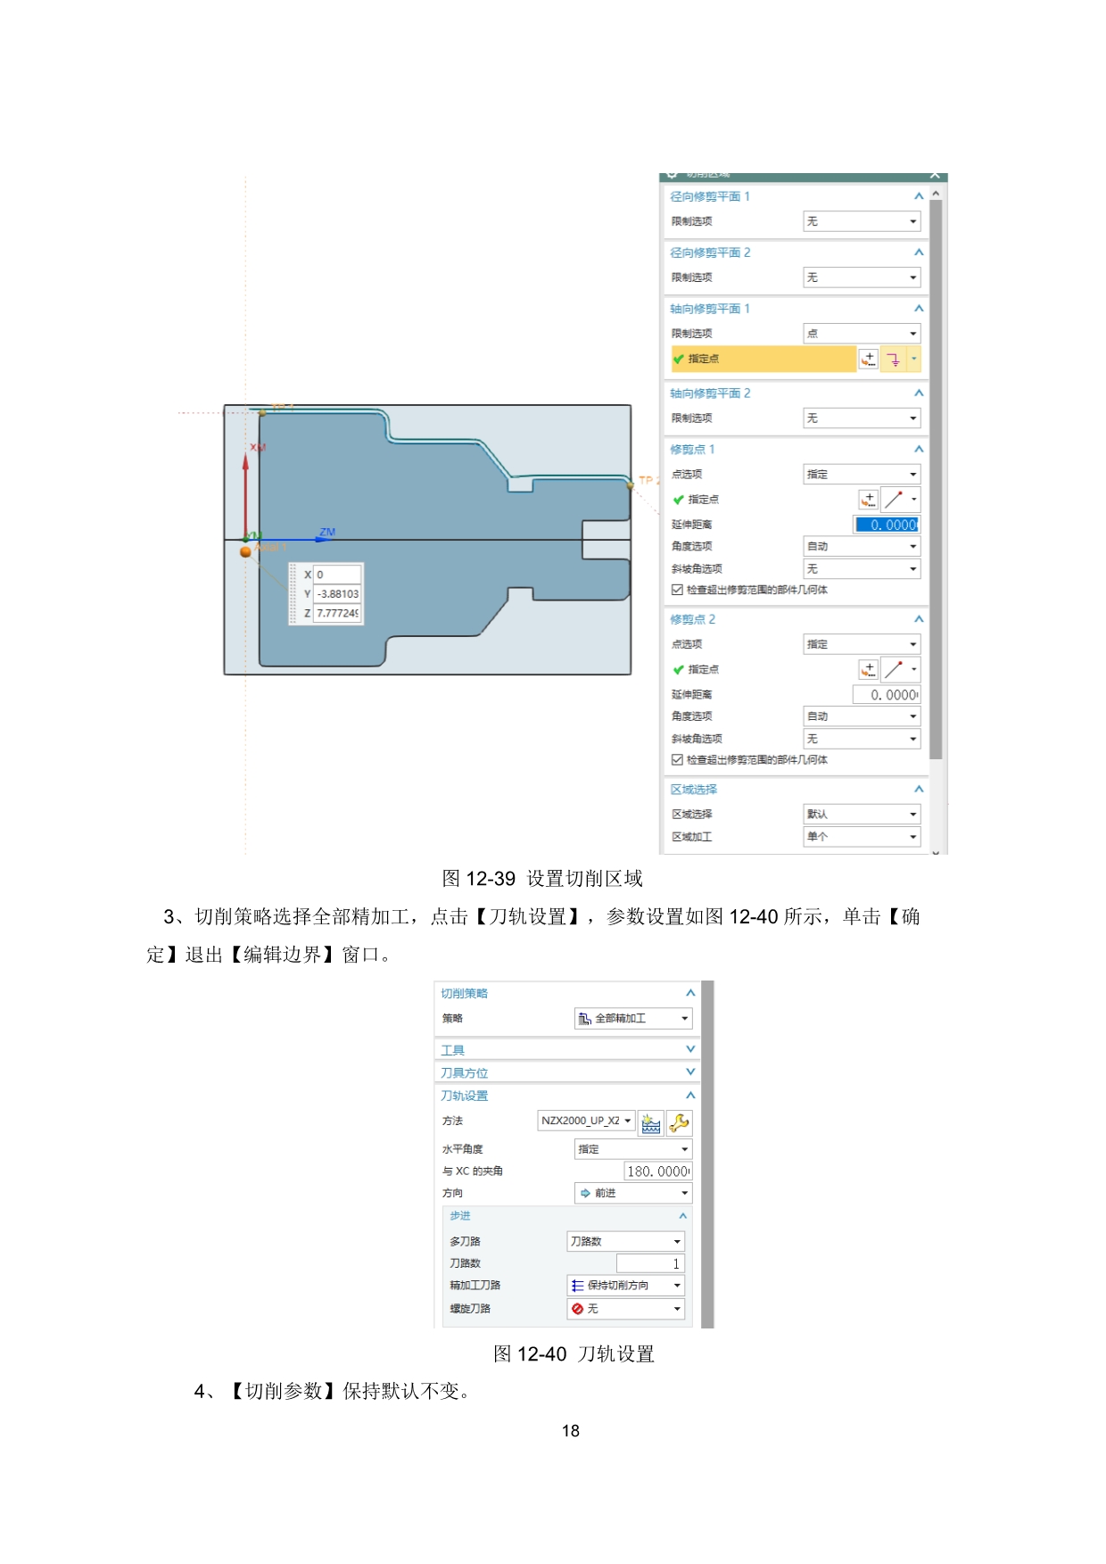Open 限制选项 dropdown under 径向修剪平面 1
The height and width of the screenshot is (1564, 1106).
coord(862,221)
